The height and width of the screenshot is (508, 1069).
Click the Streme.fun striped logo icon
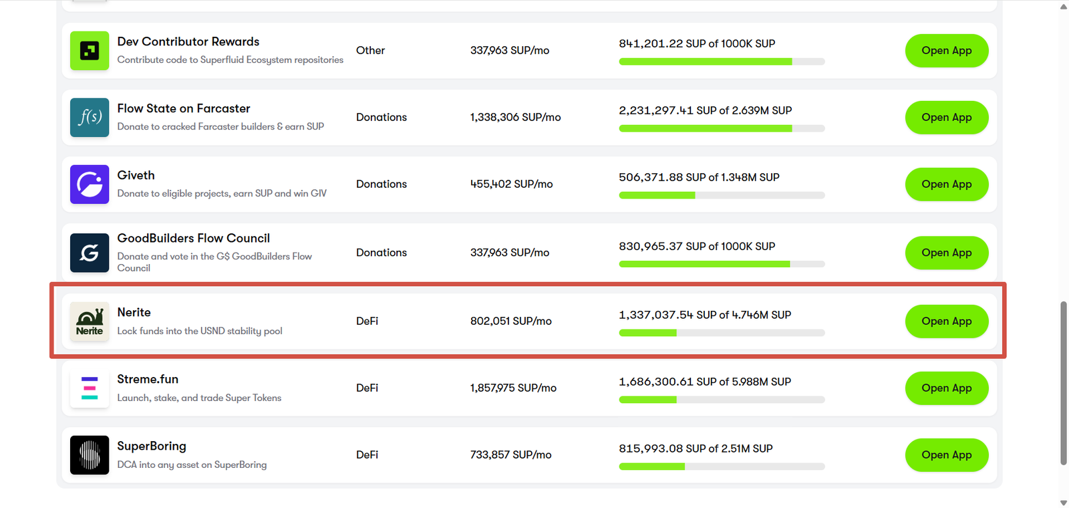pyautogui.click(x=90, y=388)
